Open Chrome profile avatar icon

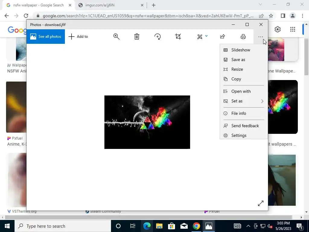point(293,16)
